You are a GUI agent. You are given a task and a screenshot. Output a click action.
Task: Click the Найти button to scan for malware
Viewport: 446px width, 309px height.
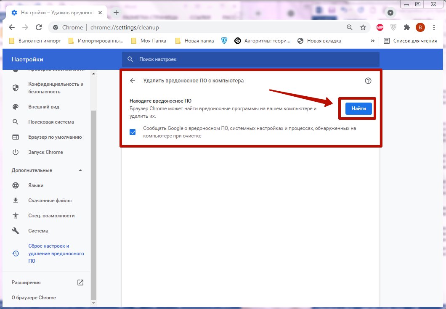358,108
